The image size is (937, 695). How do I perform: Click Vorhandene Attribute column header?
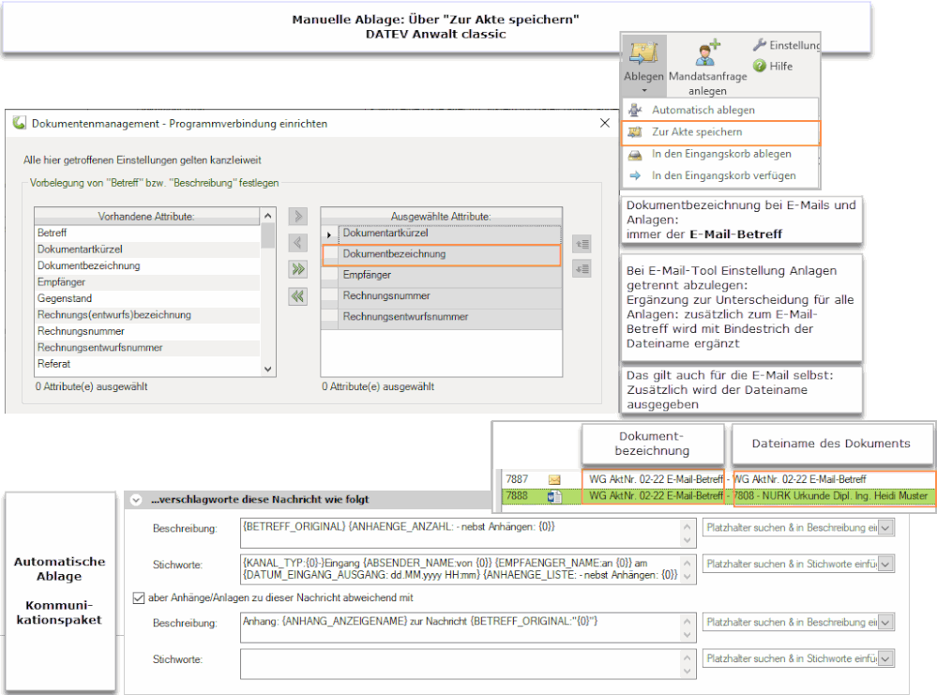tap(147, 217)
